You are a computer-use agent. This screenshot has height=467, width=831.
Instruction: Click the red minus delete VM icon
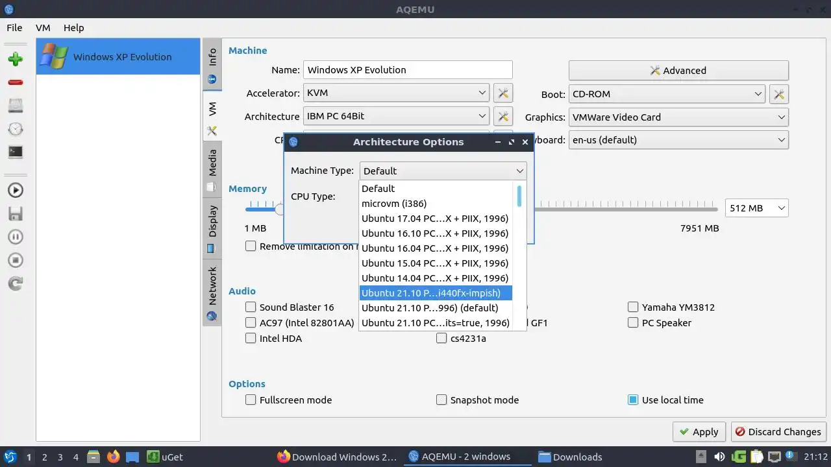pyautogui.click(x=16, y=82)
